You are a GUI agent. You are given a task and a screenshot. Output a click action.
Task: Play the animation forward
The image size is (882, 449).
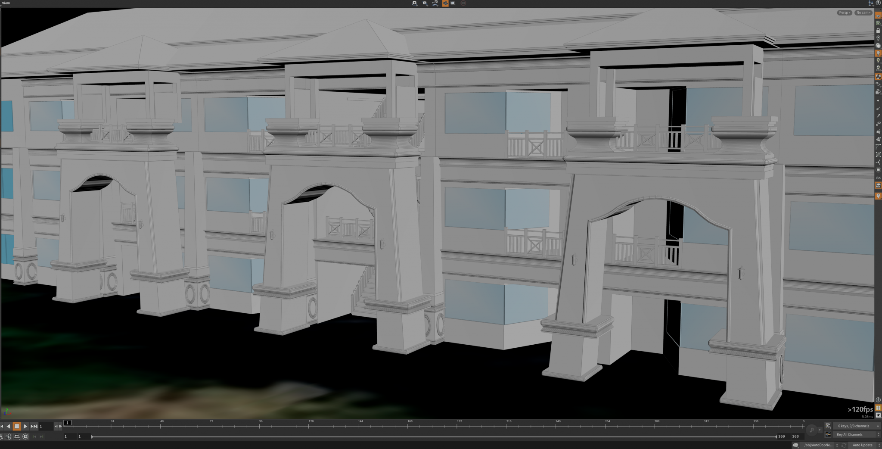(25, 426)
